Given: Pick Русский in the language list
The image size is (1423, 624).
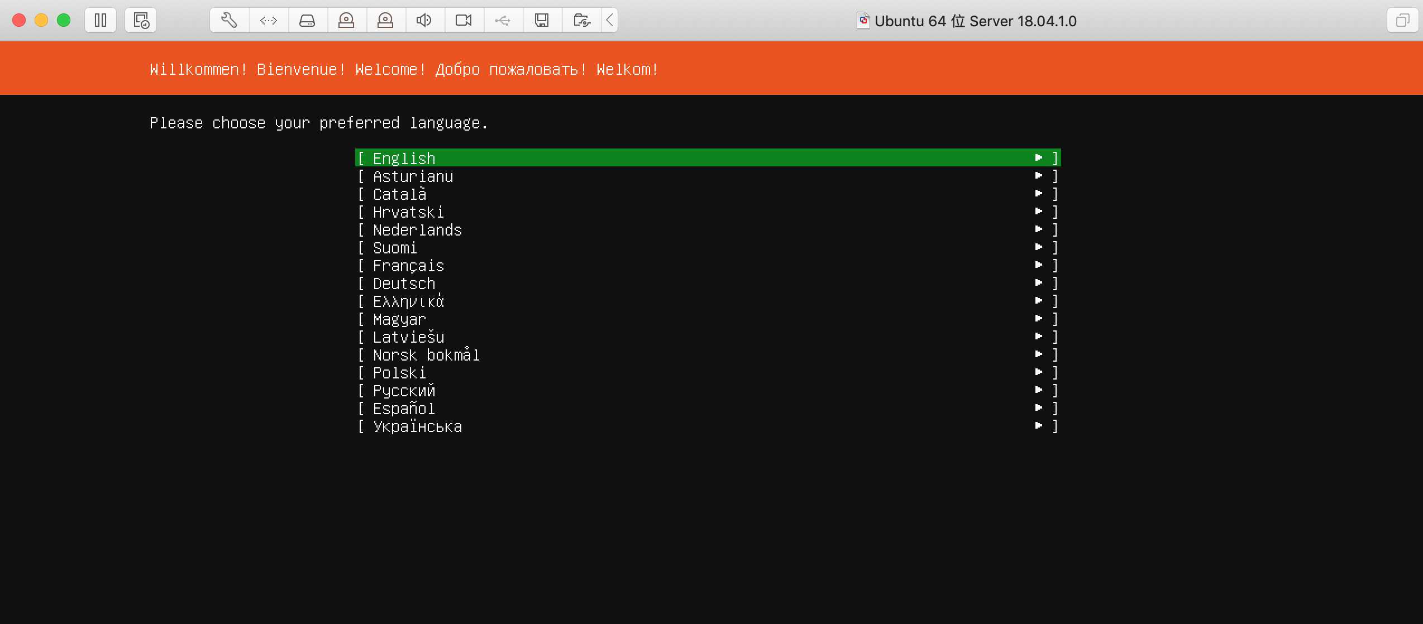Looking at the screenshot, I should click(708, 390).
